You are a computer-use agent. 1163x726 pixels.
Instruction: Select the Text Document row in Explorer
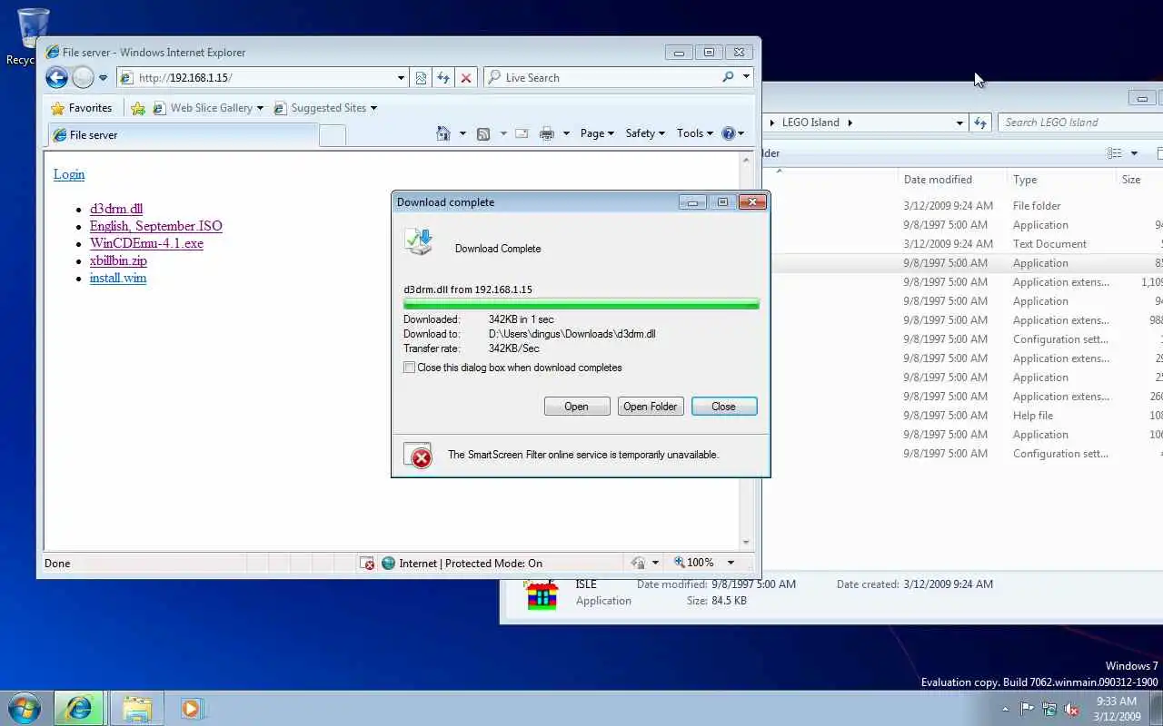click(x=963, y=244)
